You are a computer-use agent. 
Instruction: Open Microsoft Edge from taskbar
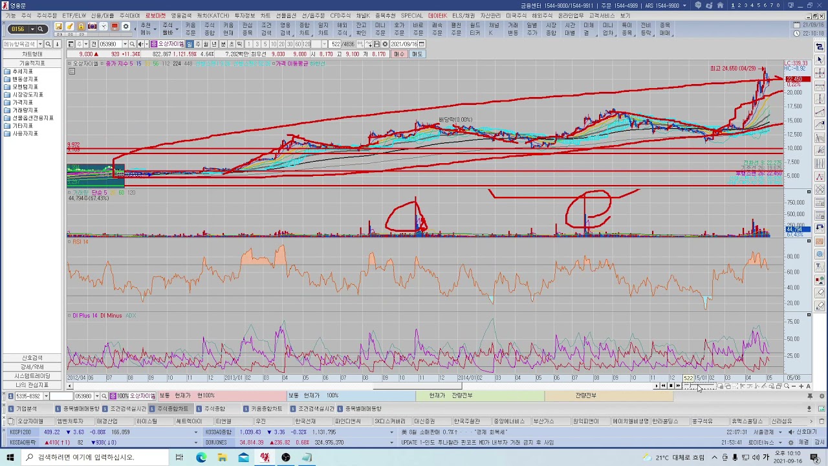pyautogui.click(x=201, y=457)
